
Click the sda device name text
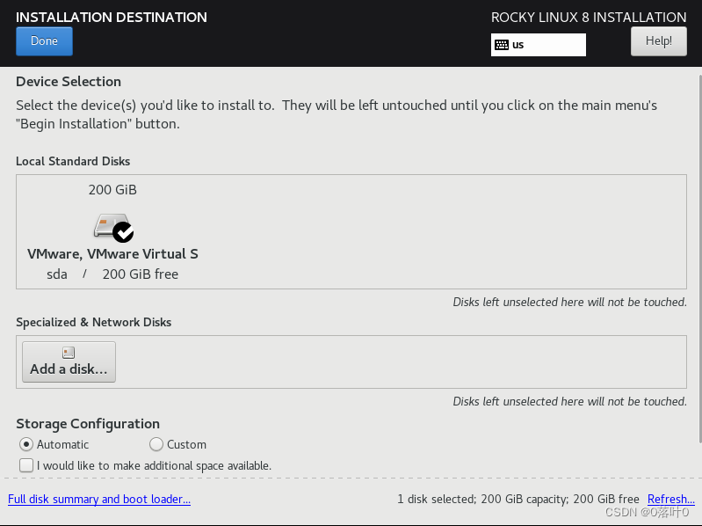(57, 274)
